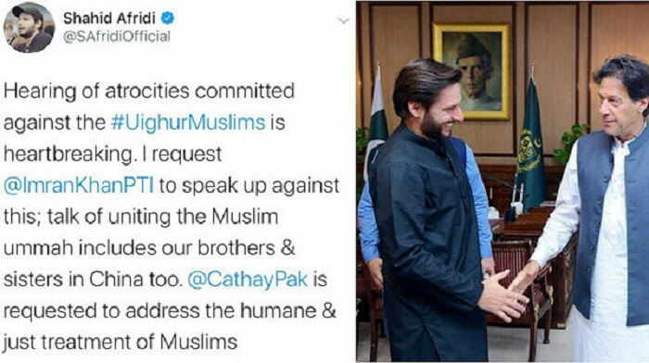Screen dimensions: 649x363
Task: Open the @ImranKhanPTI mention
Action: click(79, 185)
